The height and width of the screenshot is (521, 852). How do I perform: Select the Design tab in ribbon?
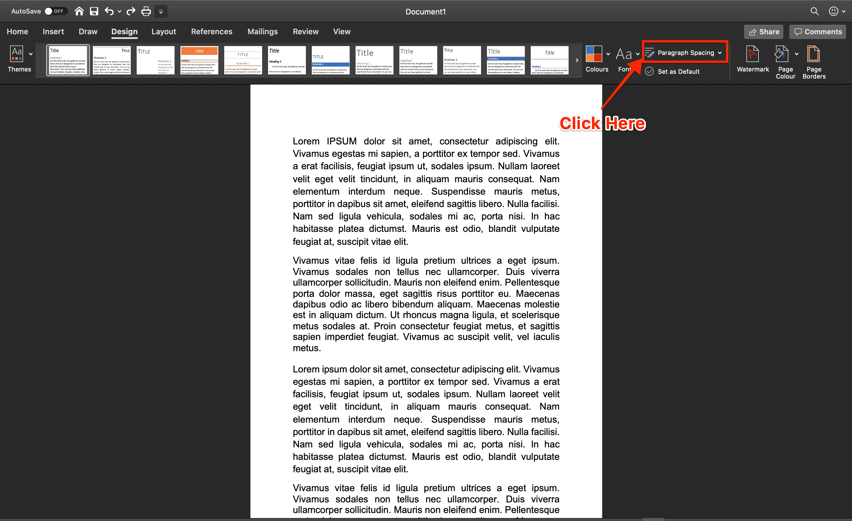click(x=124, y=32)
